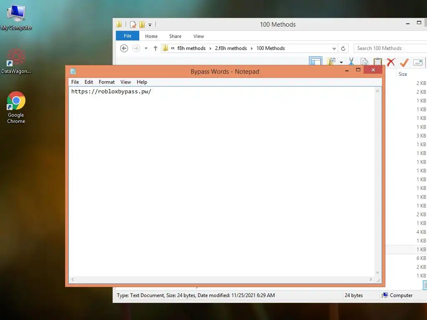Expand arrow after f8h methods breadcrumb
427x320 pixels.
(x=210, y=48)
